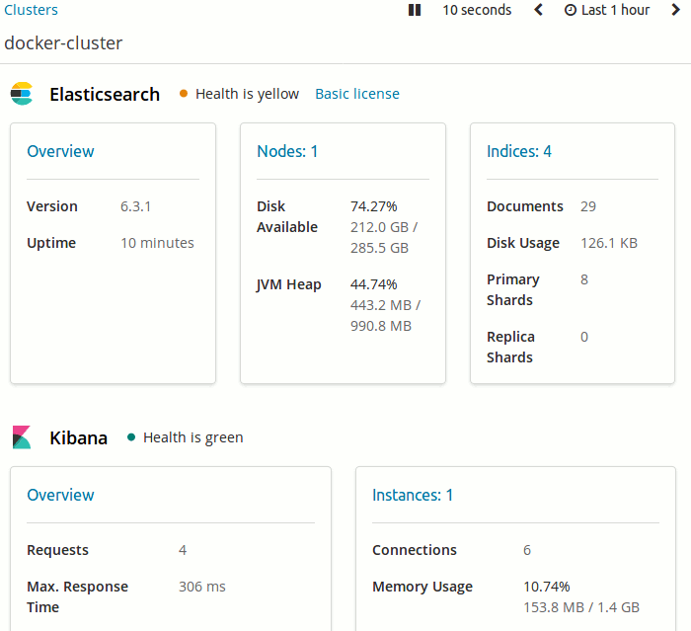Open Elasticsearch Overview
The image size is (691, 631).
point(60,151)
